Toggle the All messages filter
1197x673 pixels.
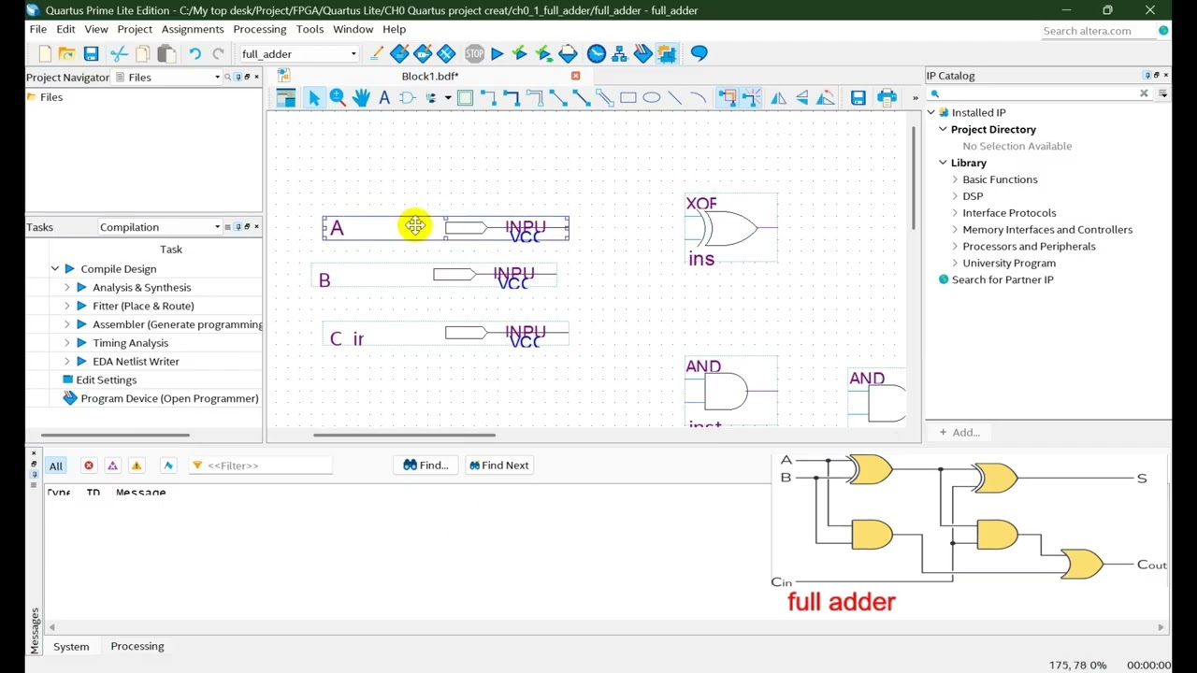[x=56, y=465]
